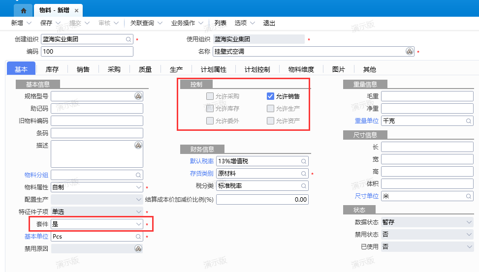Focus the 旧物料编码 input field

click(x=97, y=121)
